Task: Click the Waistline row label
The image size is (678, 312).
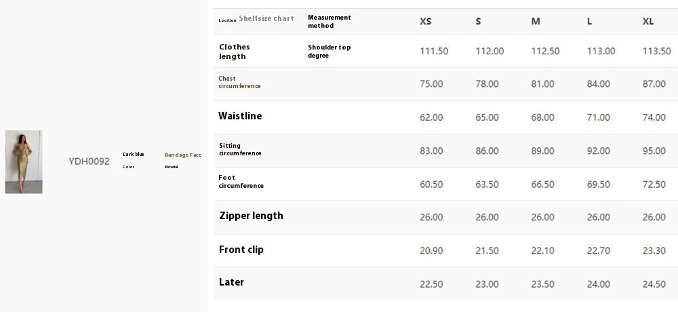Action: click(x=240, y=116)
